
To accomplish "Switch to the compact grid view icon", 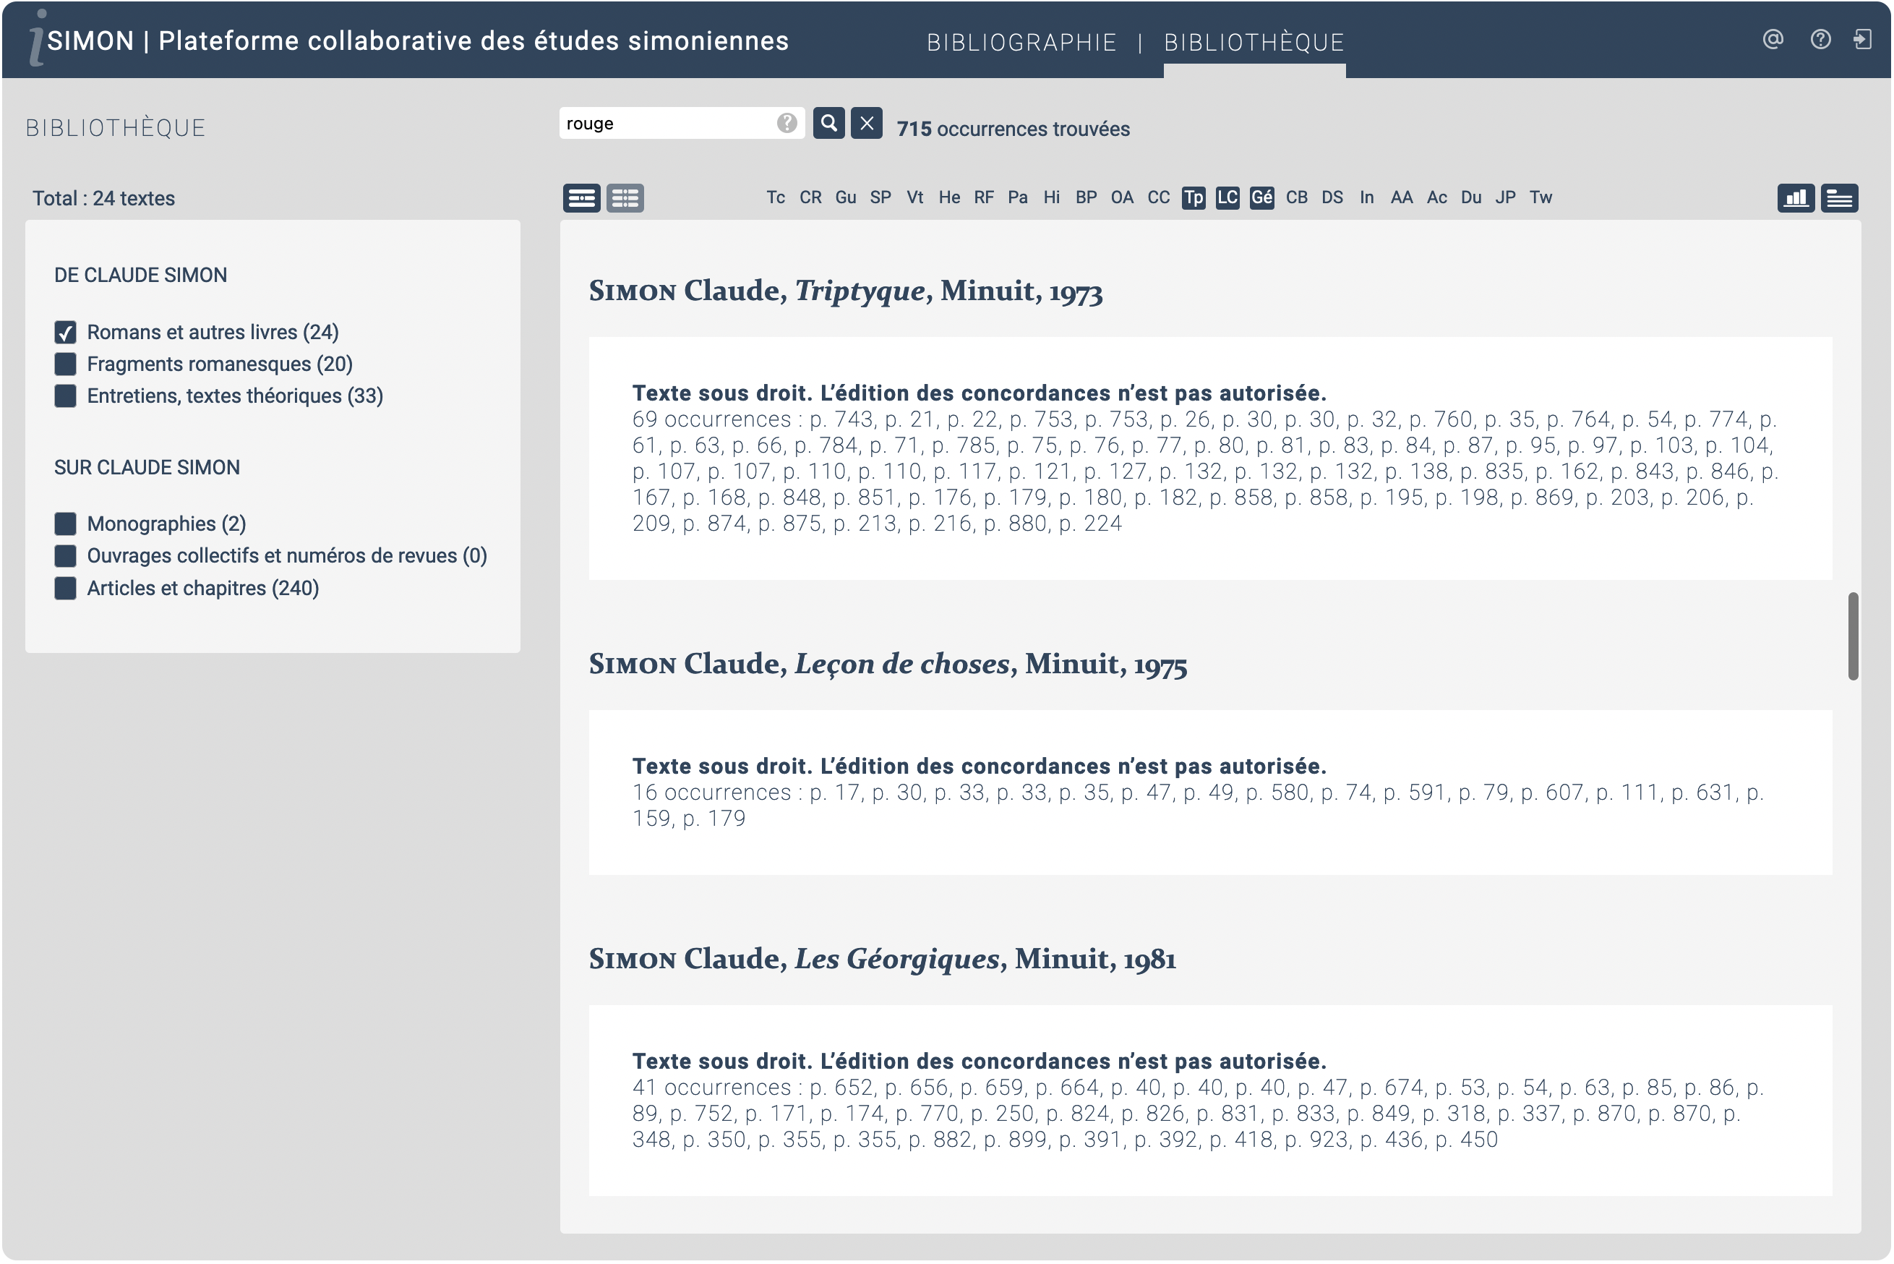I will pos(625,197).
